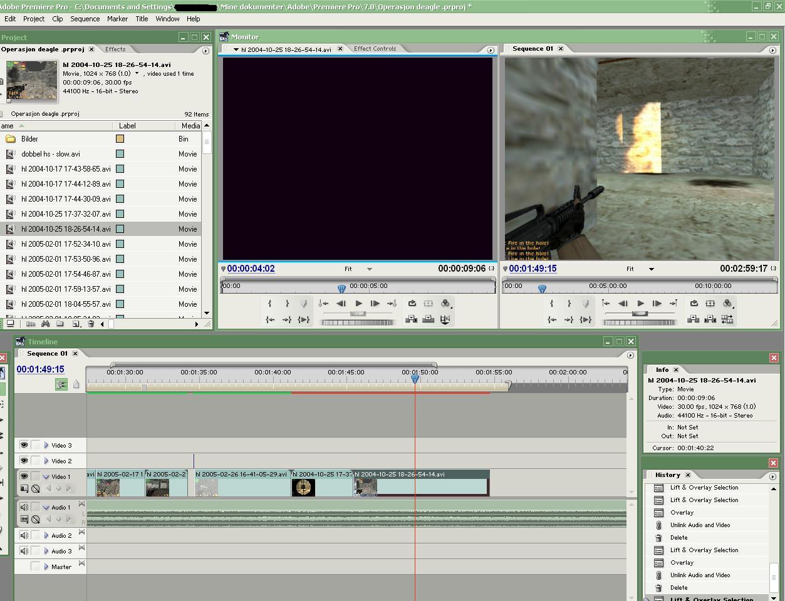This screenshot has height=601, width=785.
Task: Click Loop button in Source monitor
Action: [x=412, y=304]
